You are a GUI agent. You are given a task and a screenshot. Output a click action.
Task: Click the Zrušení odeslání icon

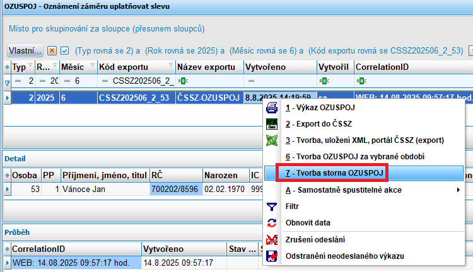pyautogui.click(x=272, y=239)
